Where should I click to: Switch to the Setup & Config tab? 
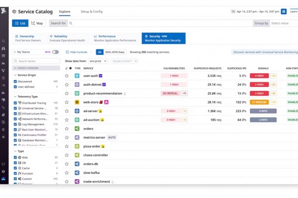tap(91, 11)
